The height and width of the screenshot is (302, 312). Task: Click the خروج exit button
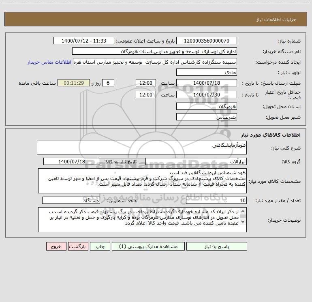(56, 246)
